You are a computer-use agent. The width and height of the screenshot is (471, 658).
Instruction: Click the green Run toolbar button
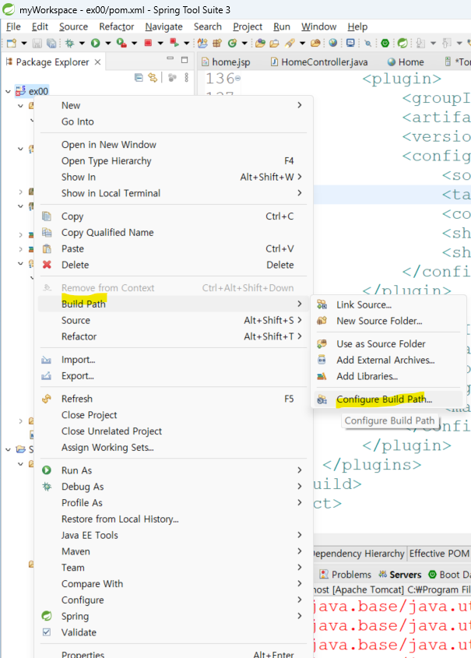click(96, 43)
